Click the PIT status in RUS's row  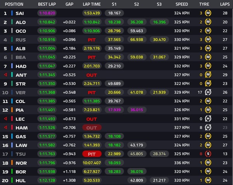pyautogui.click(x=92, y=39)
